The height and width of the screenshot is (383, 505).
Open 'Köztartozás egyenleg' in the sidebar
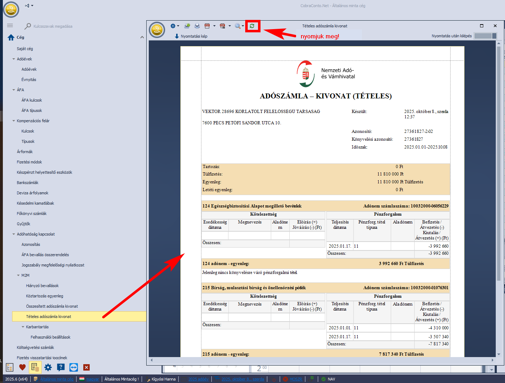44,296
